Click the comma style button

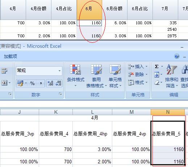tap(41, 83)
